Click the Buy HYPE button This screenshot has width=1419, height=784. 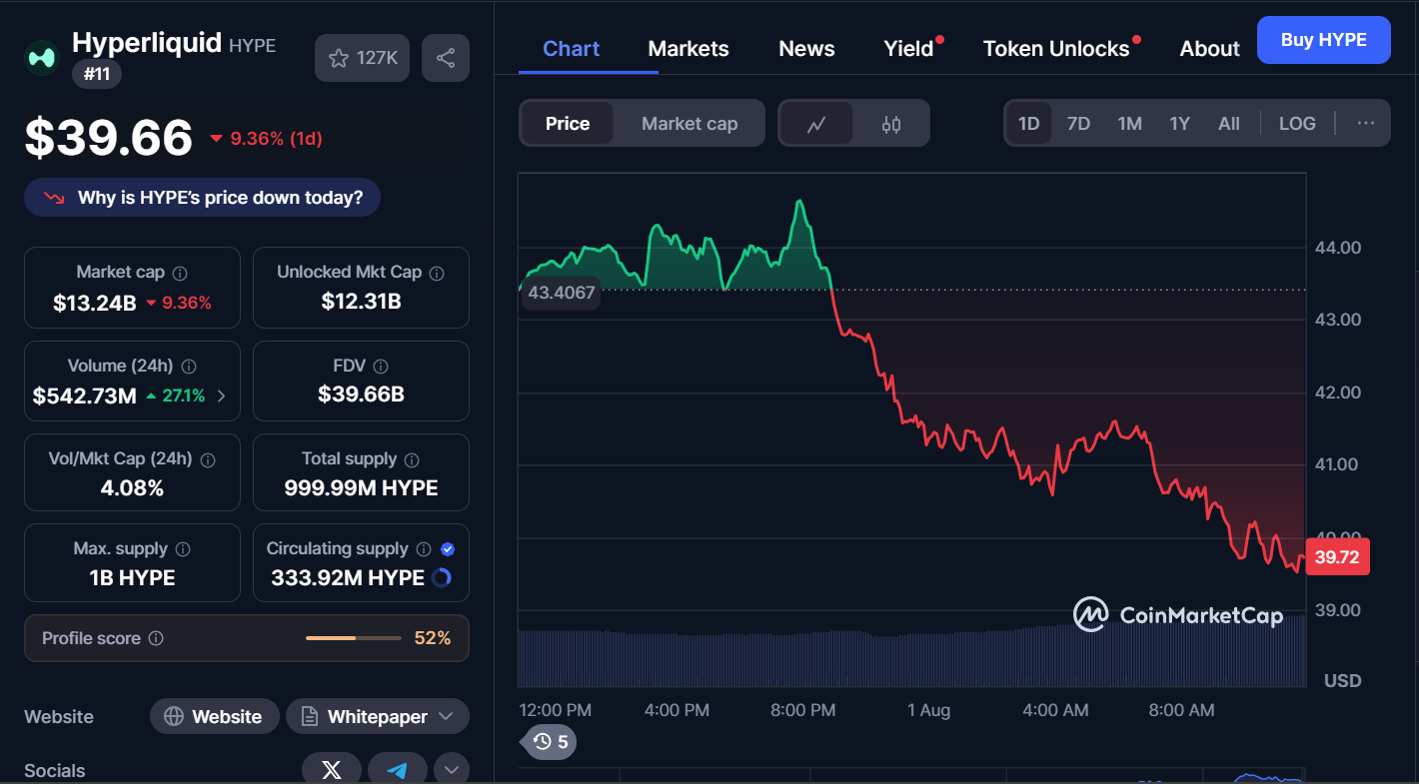click(1324, 40)
